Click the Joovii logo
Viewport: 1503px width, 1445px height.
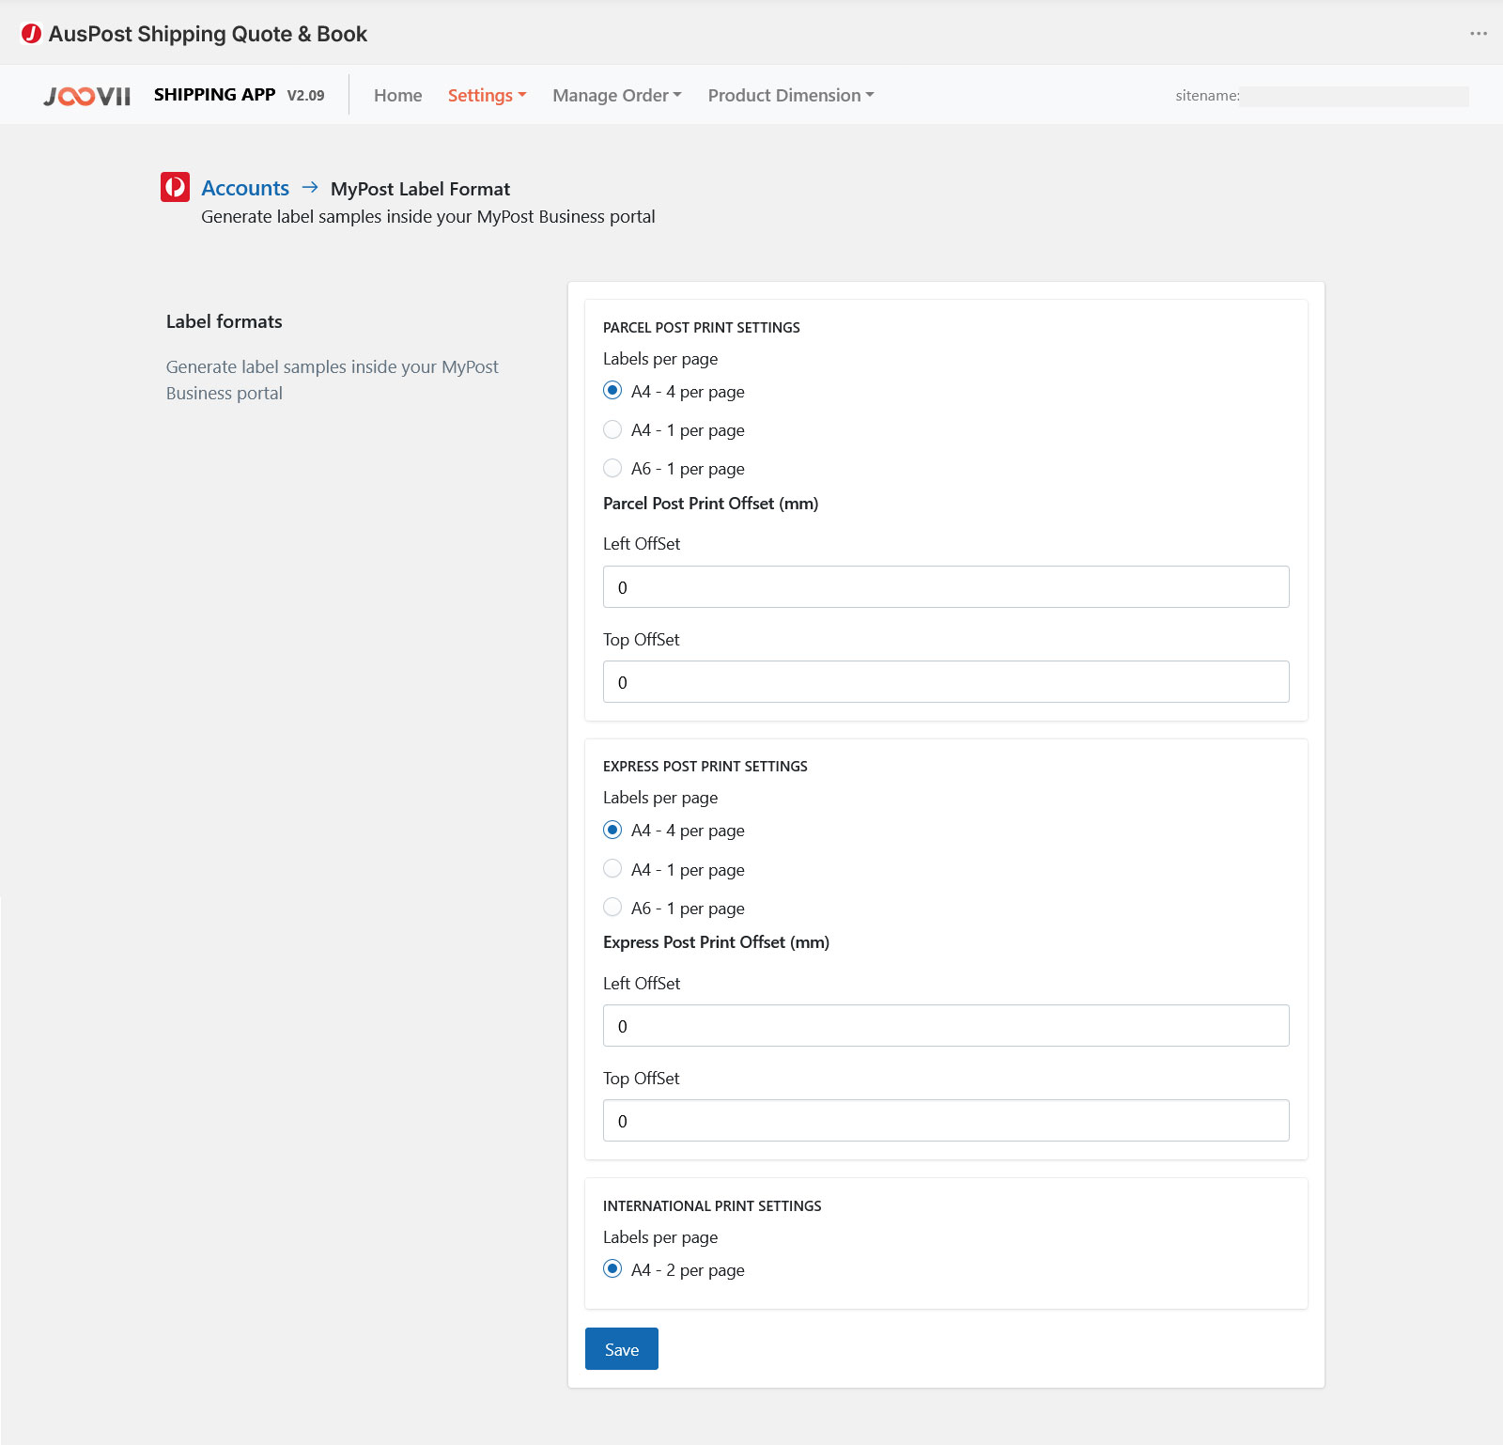click(x=87, y=96)
